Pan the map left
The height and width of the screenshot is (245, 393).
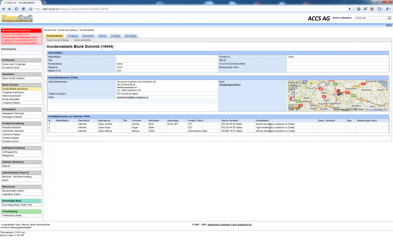(291, 88)
